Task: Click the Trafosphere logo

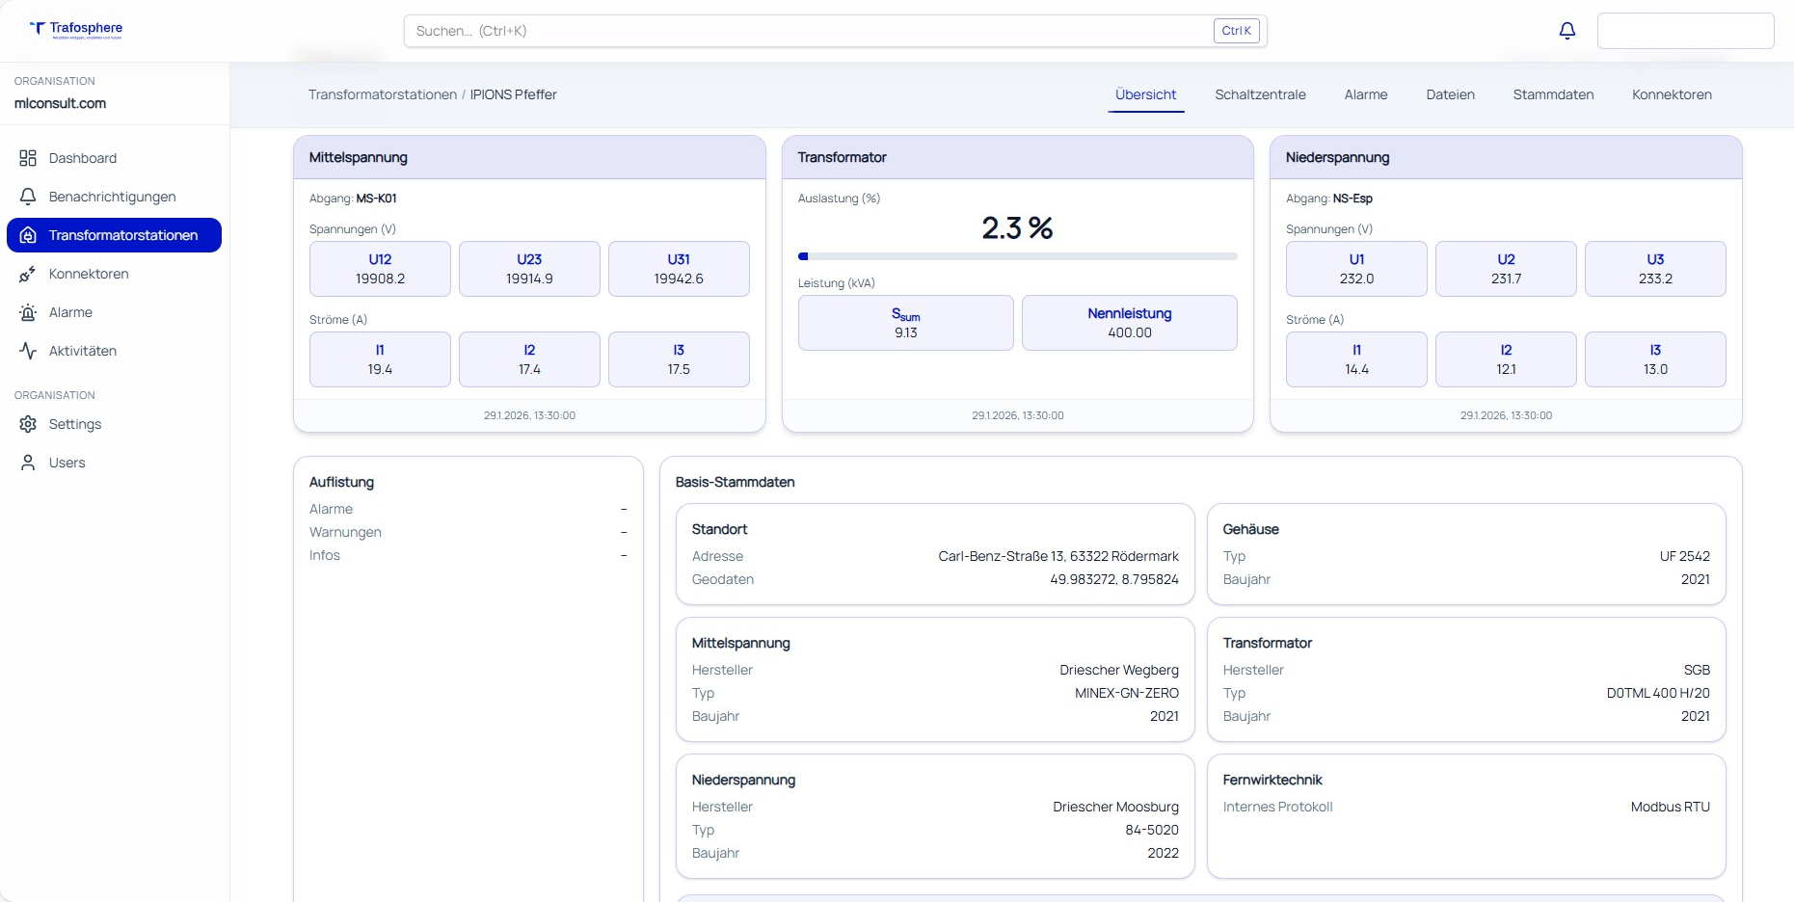Action: click(76, 29)
